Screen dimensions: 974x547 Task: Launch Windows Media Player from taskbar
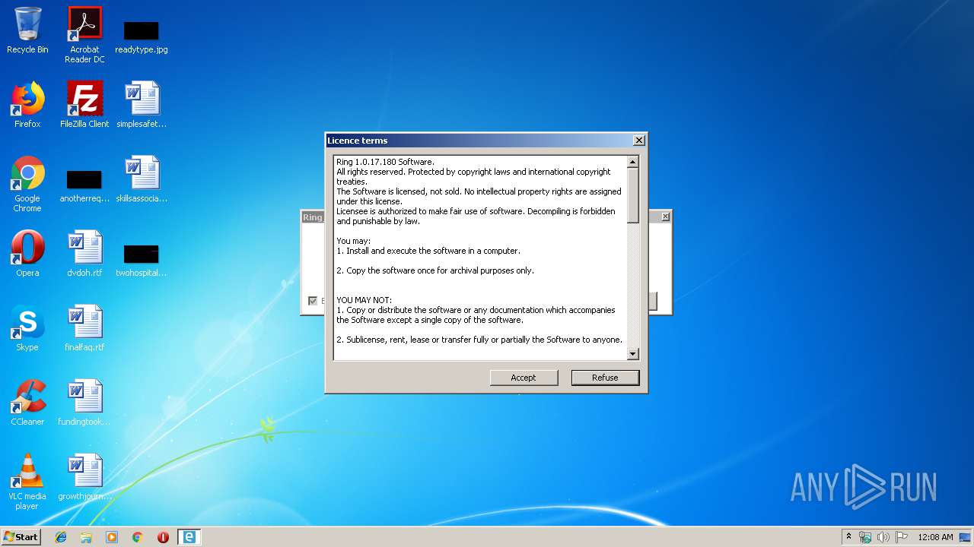coord(112,537)
